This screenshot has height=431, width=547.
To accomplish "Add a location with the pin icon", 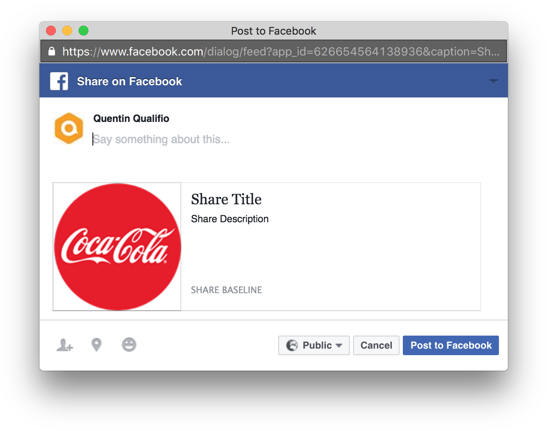I will pyautogui.click(x=97, y=345).
